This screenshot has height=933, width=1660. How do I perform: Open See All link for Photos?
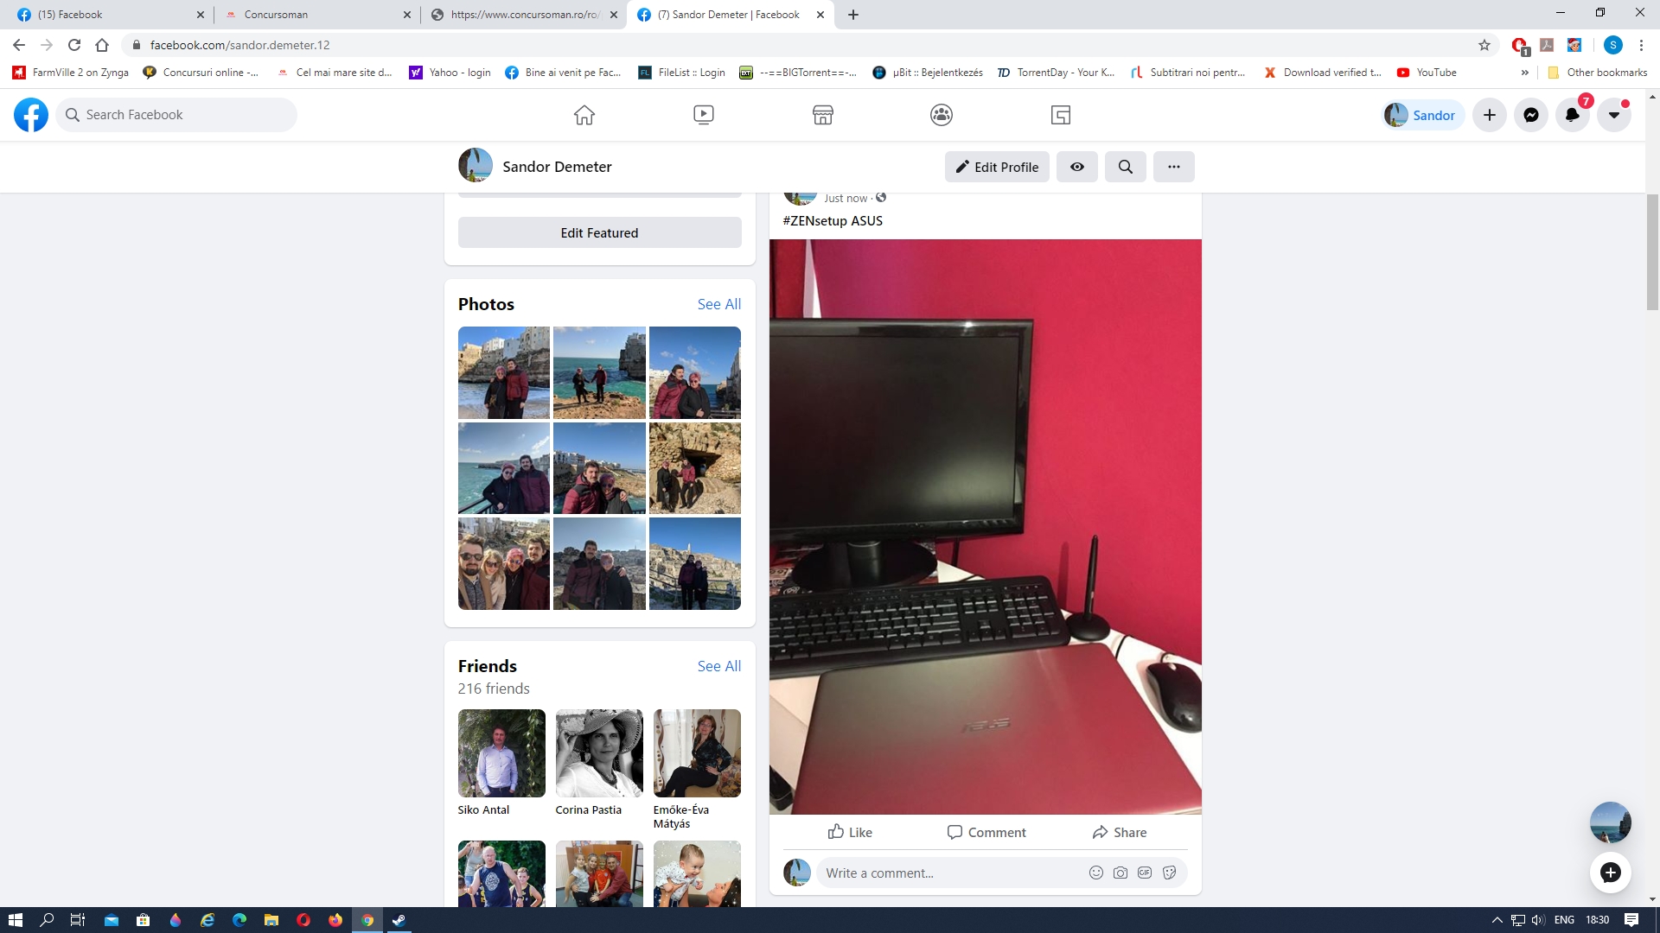pos(718,304)
